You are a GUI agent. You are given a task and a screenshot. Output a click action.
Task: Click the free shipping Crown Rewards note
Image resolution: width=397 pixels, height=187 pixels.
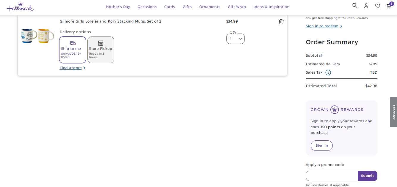[x=337, y=18]
